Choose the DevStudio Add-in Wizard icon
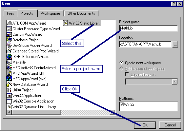 9,46
